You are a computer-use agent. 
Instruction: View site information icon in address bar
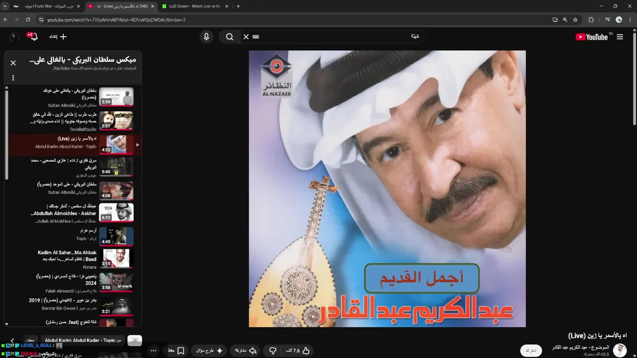click(x=41, y=20)
